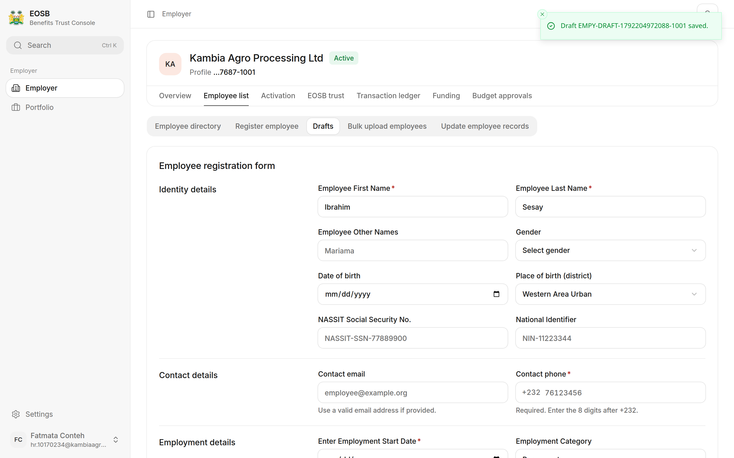Click the search magnifier icon
This screenshot has width=734, height=458.
coord(18,46)
